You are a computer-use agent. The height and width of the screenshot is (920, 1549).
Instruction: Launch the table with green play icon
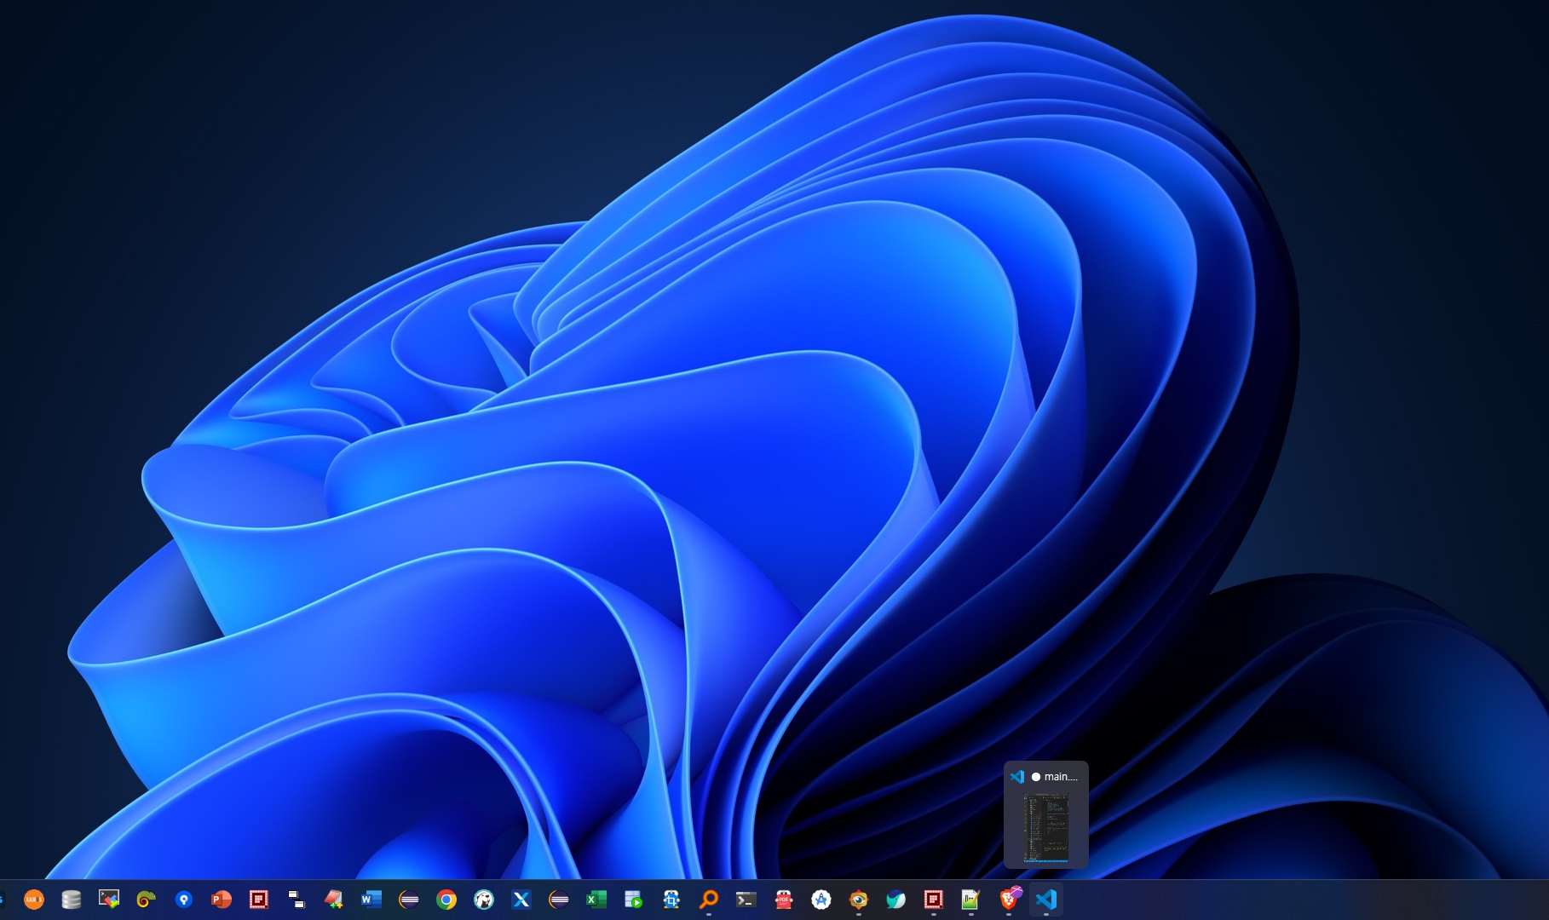(634, 900)
